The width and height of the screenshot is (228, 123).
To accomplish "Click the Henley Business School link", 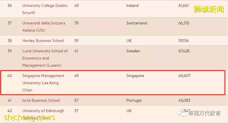I will tap(43, 41).
